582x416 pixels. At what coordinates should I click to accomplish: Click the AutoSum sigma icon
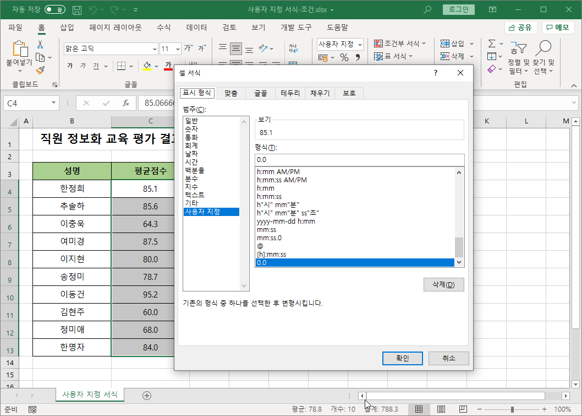tap(492, 44)
